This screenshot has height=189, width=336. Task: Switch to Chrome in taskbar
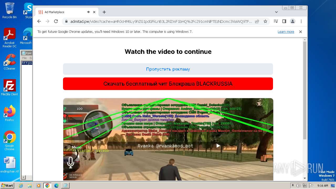coord(48,186)
